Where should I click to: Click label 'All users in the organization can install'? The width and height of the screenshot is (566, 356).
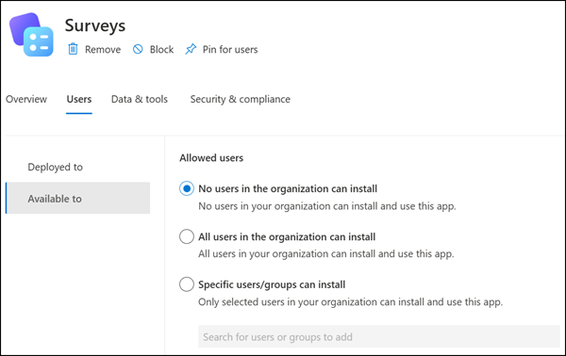click(287, 236)
